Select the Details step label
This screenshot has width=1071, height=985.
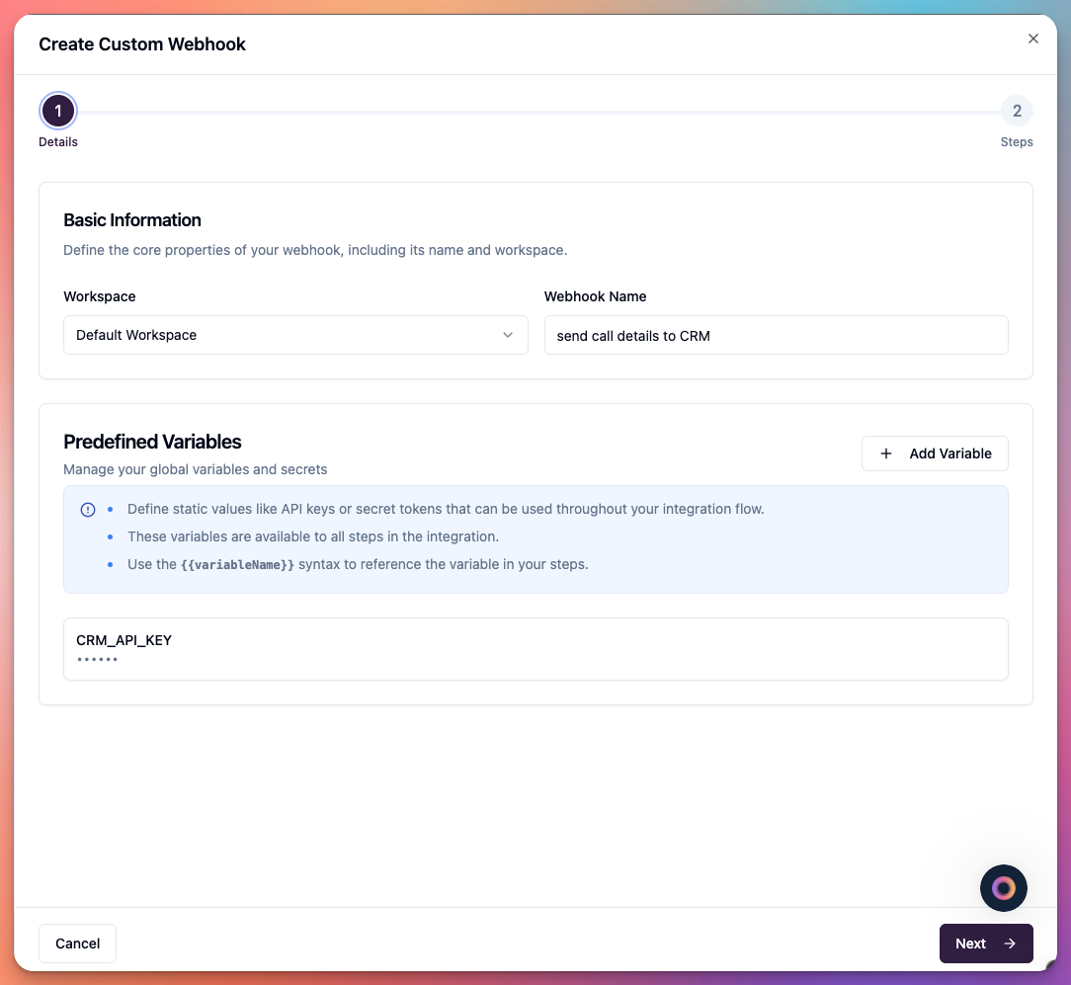click(57, 141)
